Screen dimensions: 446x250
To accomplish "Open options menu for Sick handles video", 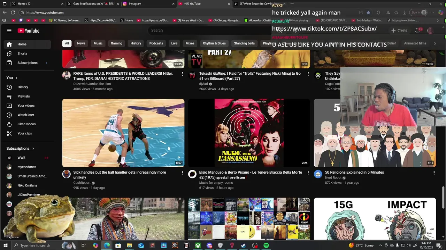I will 182,173.
